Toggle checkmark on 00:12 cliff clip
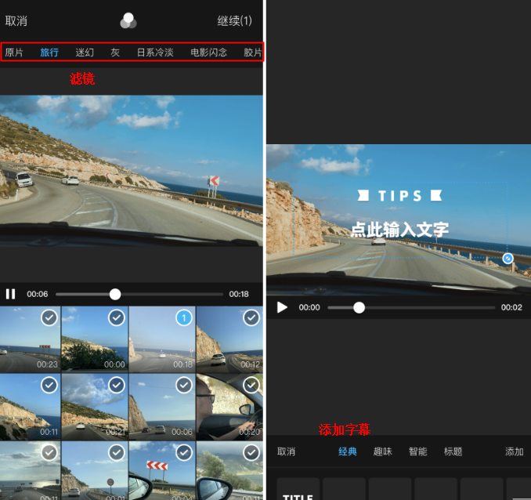This screenshot has width=531, height=500. (251, 317)
